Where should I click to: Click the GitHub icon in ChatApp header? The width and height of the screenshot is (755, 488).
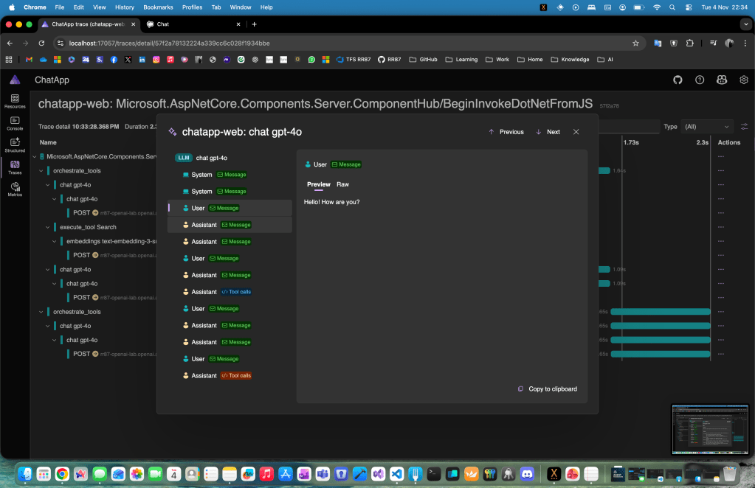678,80
